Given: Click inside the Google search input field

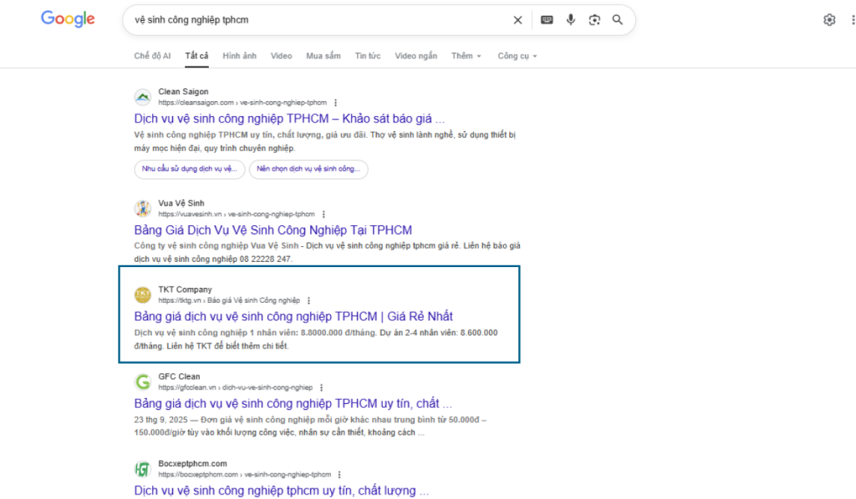Looking at the screenshot, I should 318,20.
